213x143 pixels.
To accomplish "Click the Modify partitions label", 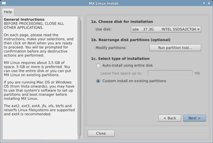I will 111,48.
